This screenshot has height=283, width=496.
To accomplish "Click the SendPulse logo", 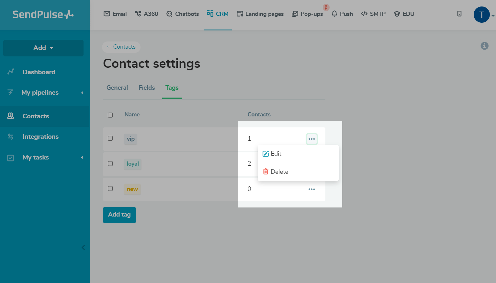I will tap(43, 15).
